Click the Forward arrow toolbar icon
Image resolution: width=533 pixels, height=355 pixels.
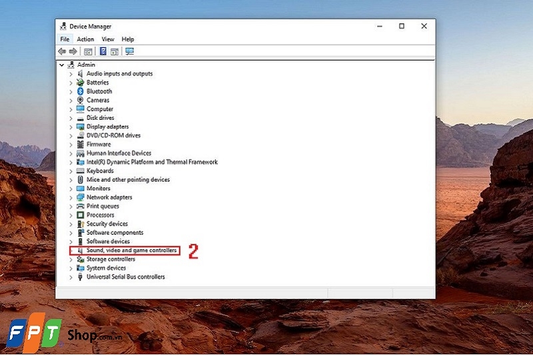73,51
